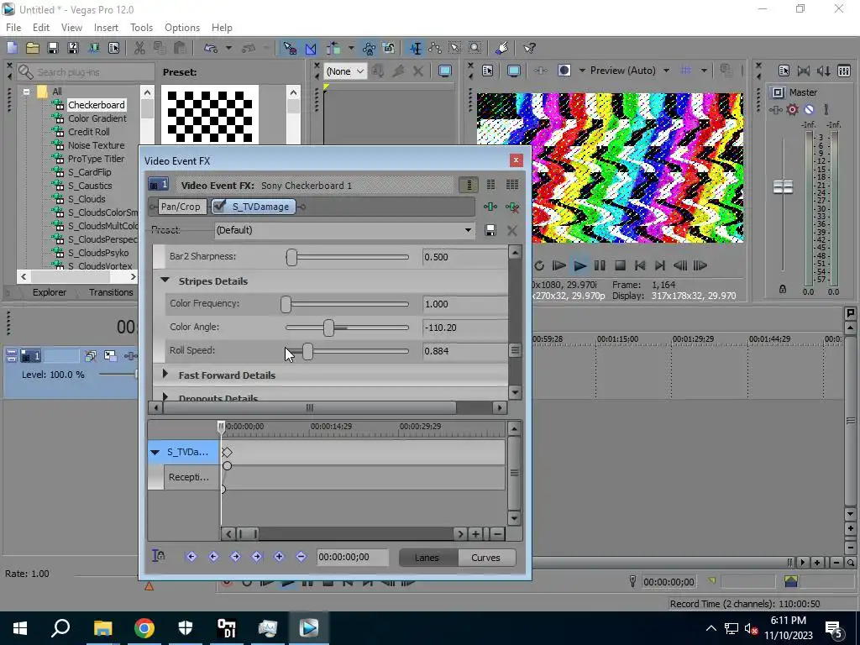Screen dimensions: 860x645
Task: Play the video preview
Action: (579, 266)
